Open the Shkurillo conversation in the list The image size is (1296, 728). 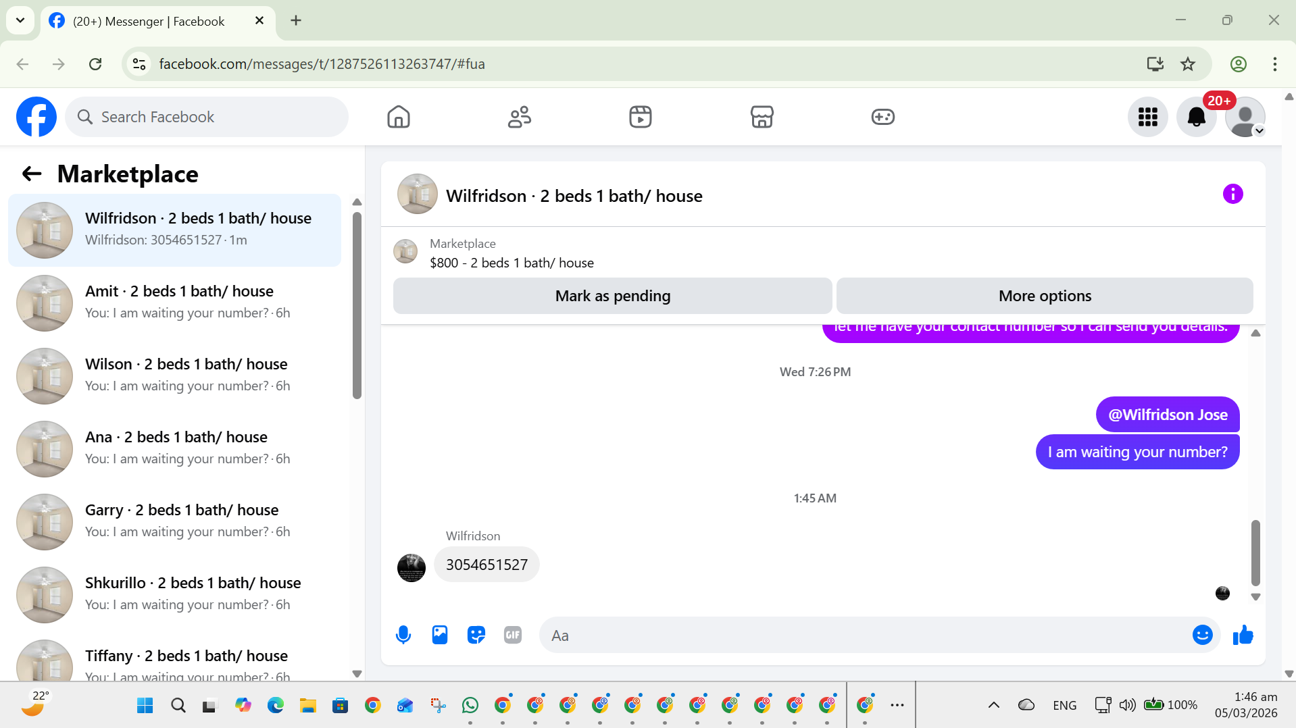pos(174,595)
